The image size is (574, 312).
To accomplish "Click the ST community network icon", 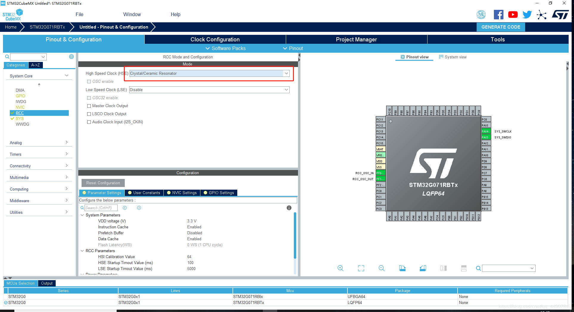I will [x=542, y=15].
